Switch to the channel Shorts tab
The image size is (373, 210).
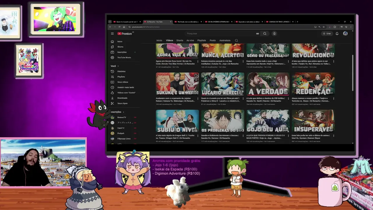(x=180, y=41)
